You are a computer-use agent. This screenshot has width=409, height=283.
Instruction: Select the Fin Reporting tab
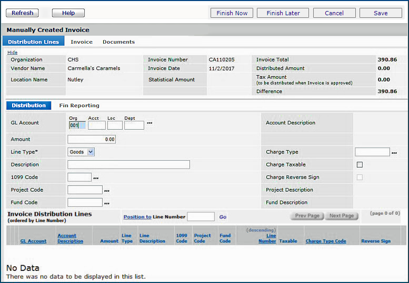(x=79, y=106)
